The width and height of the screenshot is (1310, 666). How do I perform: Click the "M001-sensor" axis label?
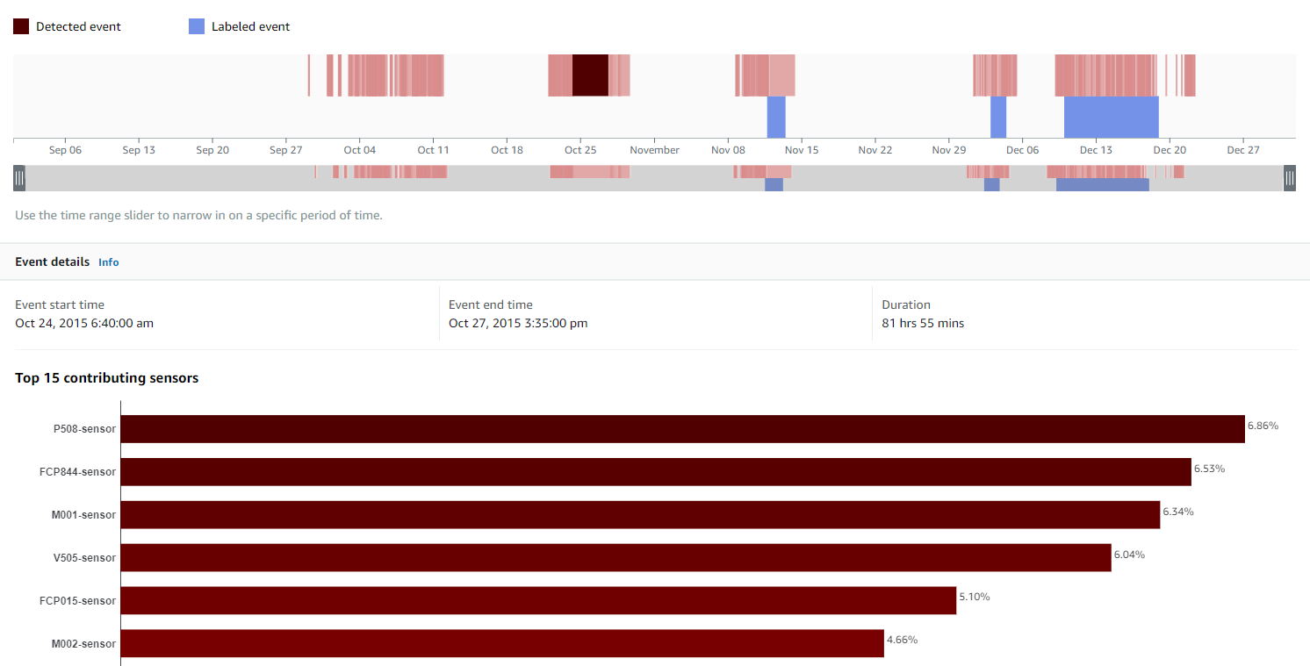click(x=83, y=515)
